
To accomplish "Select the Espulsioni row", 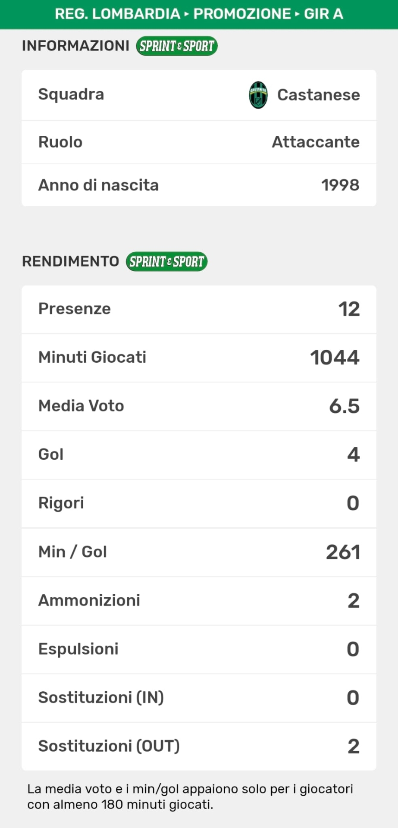I will tap(199, 649).
